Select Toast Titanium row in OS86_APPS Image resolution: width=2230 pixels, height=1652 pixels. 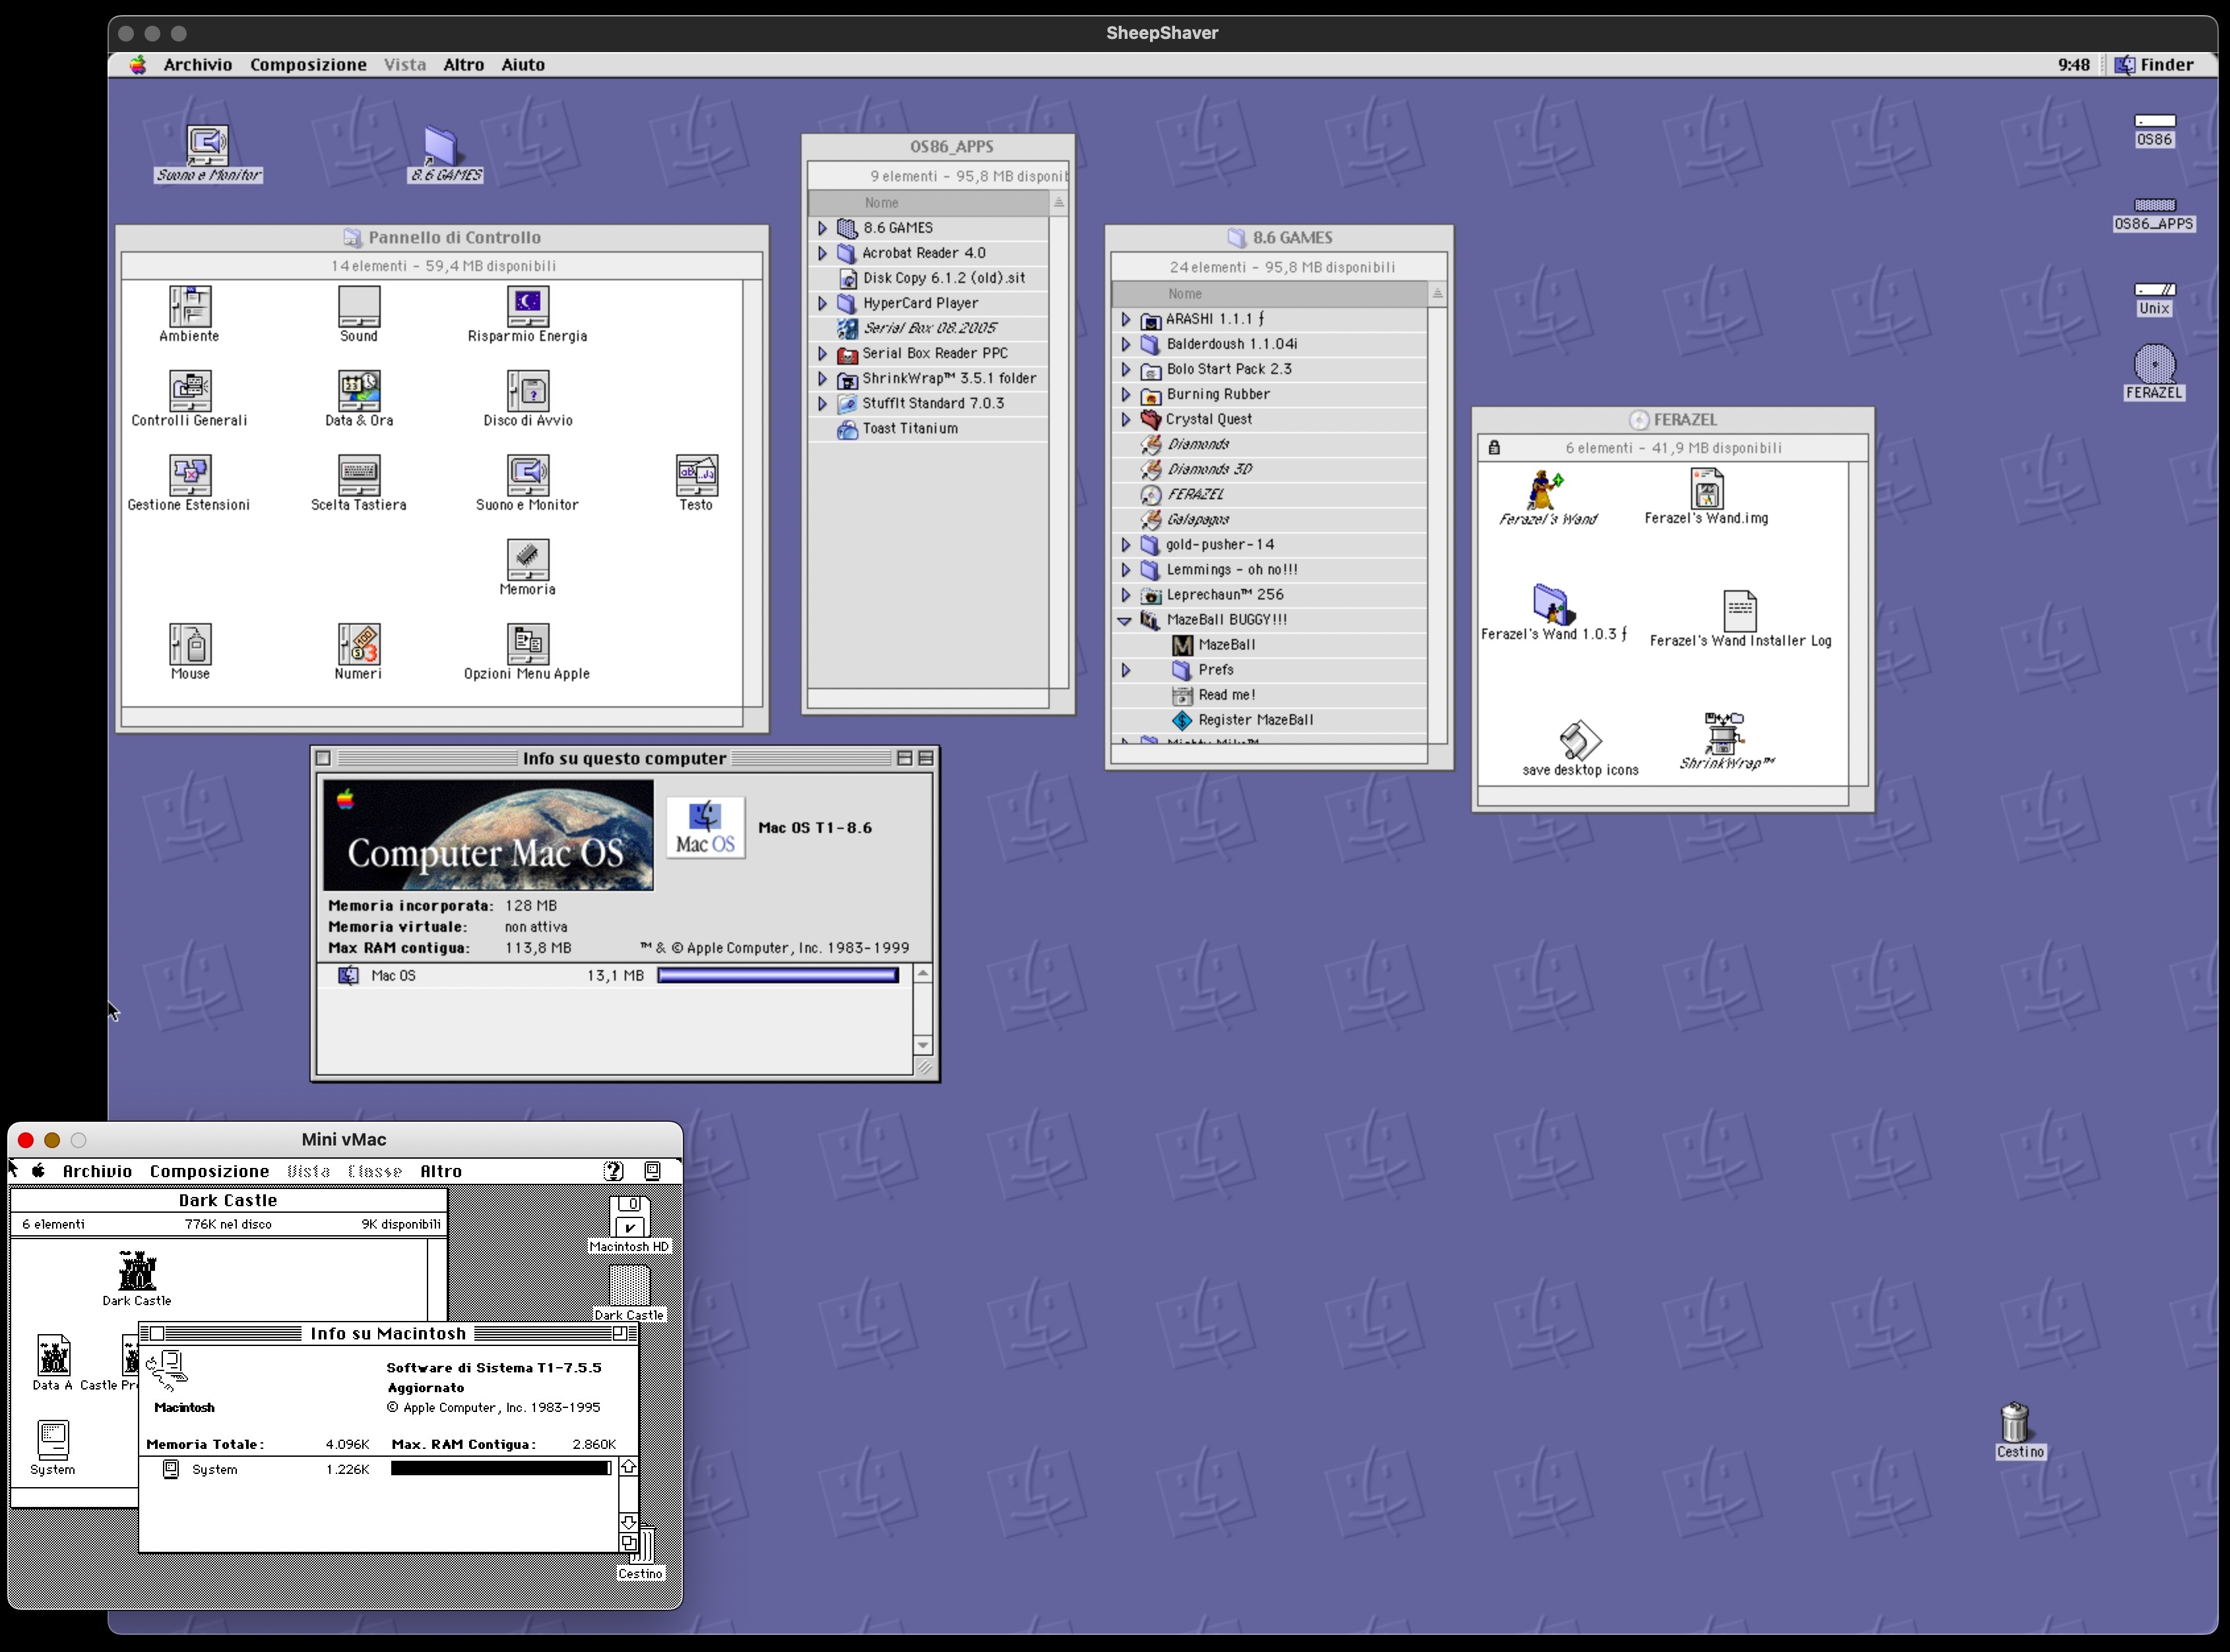coord(928,428)
